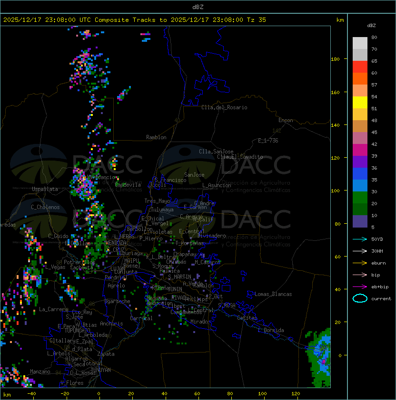396x400 pixels.
Task: Click the 'TUPUNGATO' map label
Action: tap(78, 330)
